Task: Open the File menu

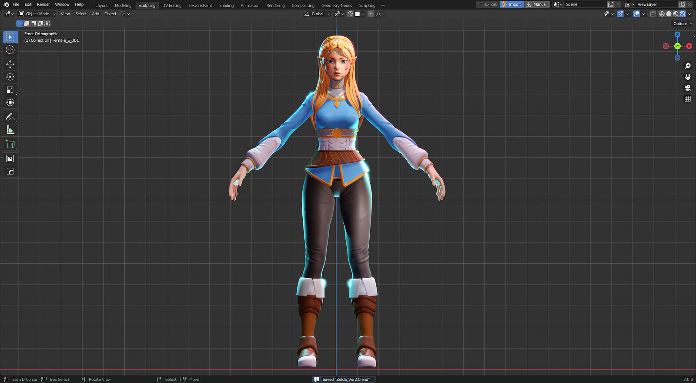Action: (16, 4)
